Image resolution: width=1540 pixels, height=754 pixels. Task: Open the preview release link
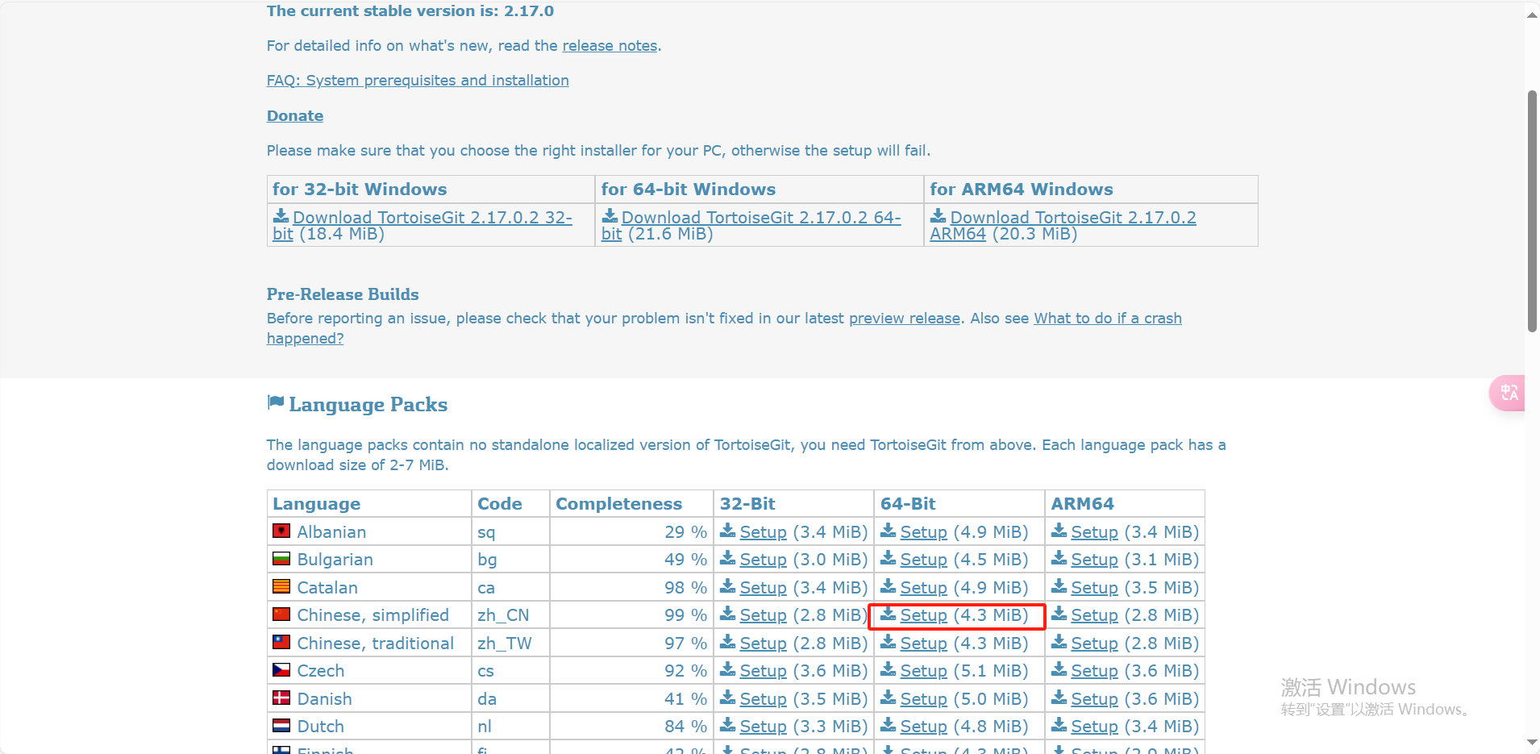(905, 319)
